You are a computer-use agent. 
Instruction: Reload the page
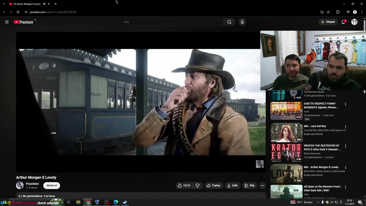click(x=18, y=12)
